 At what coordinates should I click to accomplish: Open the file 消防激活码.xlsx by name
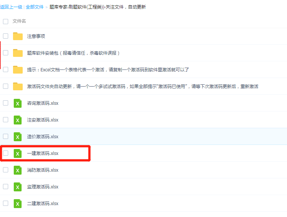43,170
